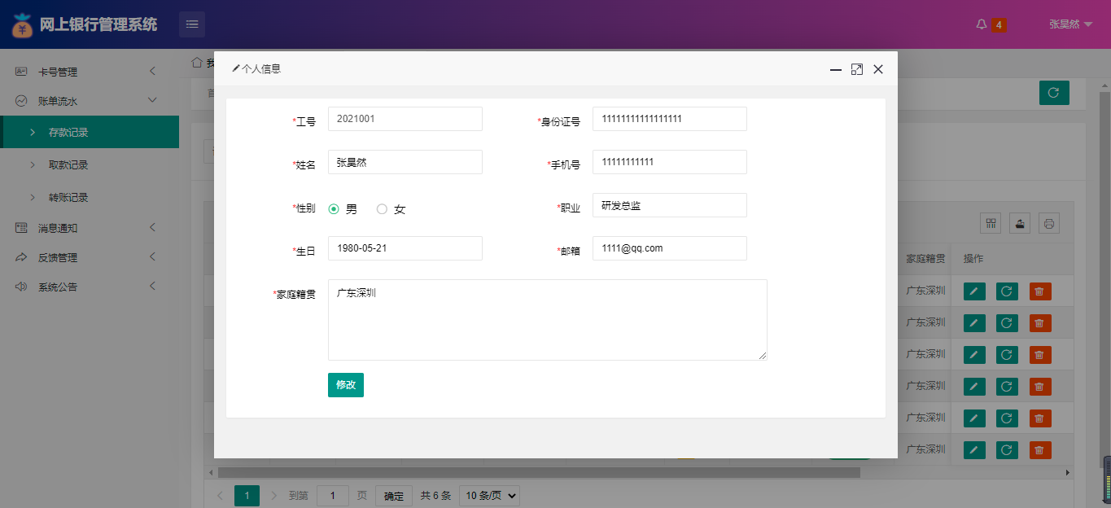Image resolution: width=1111 pixels, height=508 pixels.
Task: Click the green refresh button at top right
Action: 1054,93
